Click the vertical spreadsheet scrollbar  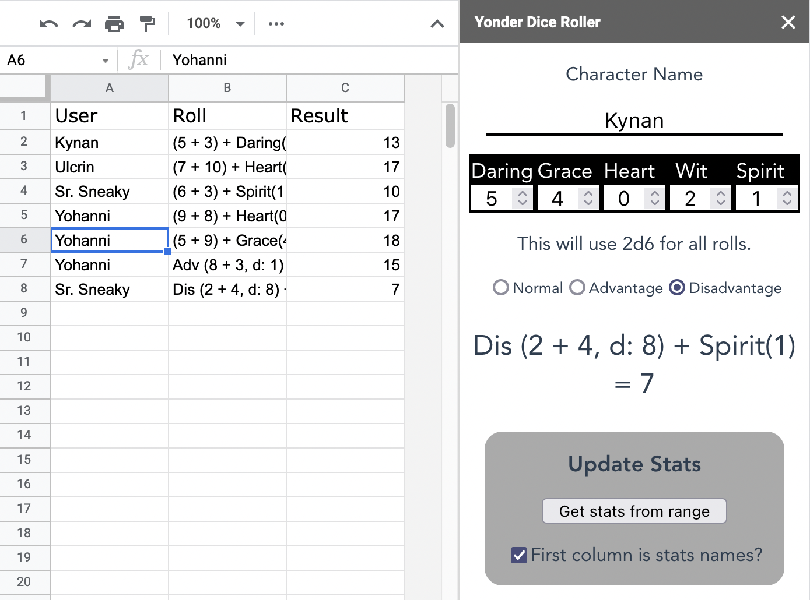[x=450, y=126]
